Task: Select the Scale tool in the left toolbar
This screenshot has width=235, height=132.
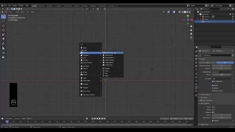Action: click(3, 34)
